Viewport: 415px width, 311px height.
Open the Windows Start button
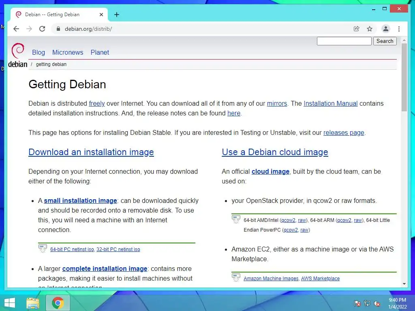(10, 303)
